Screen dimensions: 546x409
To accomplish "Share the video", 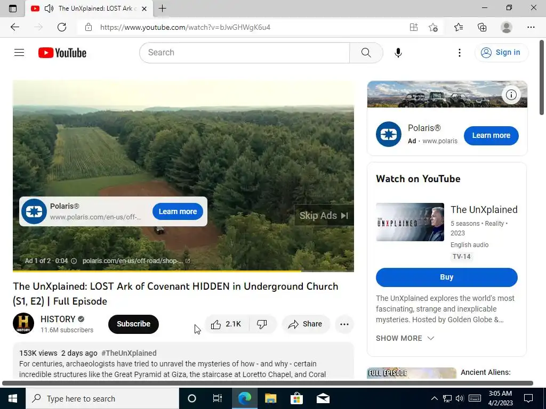I will 306,324.
